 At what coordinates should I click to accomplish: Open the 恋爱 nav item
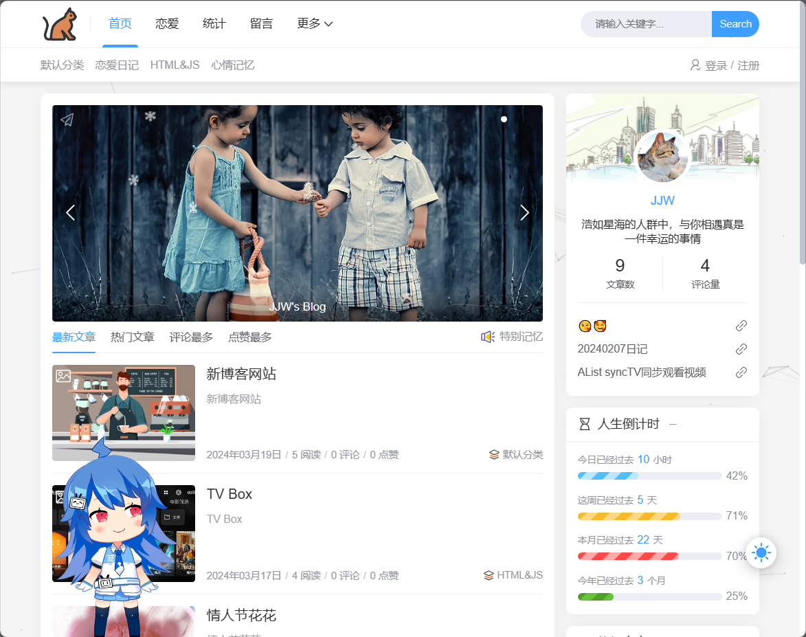167,23
